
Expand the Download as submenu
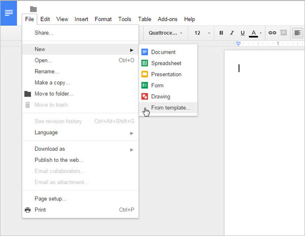pos(80,149)
